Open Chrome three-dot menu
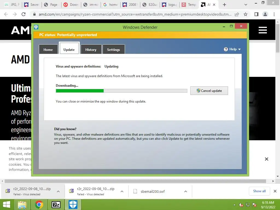280x210 pixels. [x=274, y=14]
